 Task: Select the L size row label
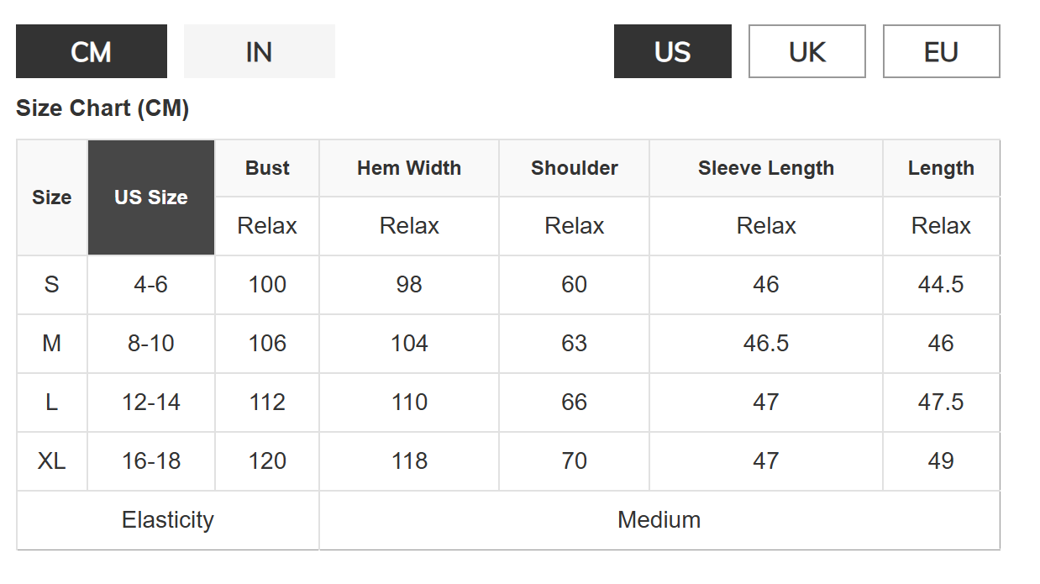click(52, 402)
